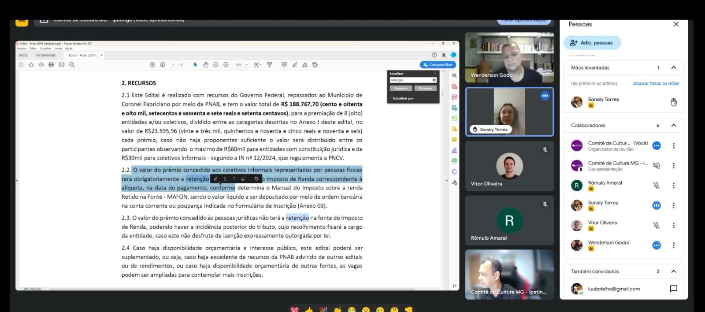The image size is (705, 312).
Task: Go to previous page with up arrow
Action: coord(152,65)
